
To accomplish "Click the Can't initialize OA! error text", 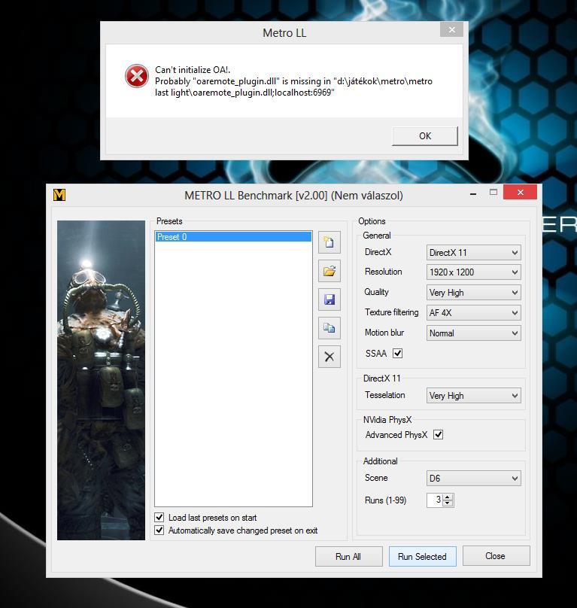I will point(193,70).
